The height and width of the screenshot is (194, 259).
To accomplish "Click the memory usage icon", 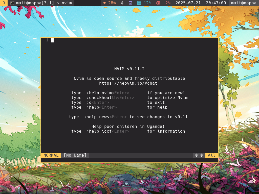I will click(139, 3).
